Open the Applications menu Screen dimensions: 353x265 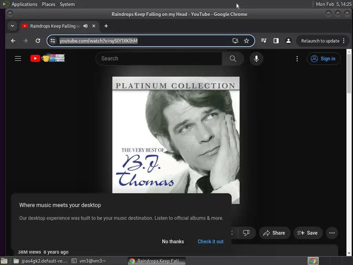(24, 4)
